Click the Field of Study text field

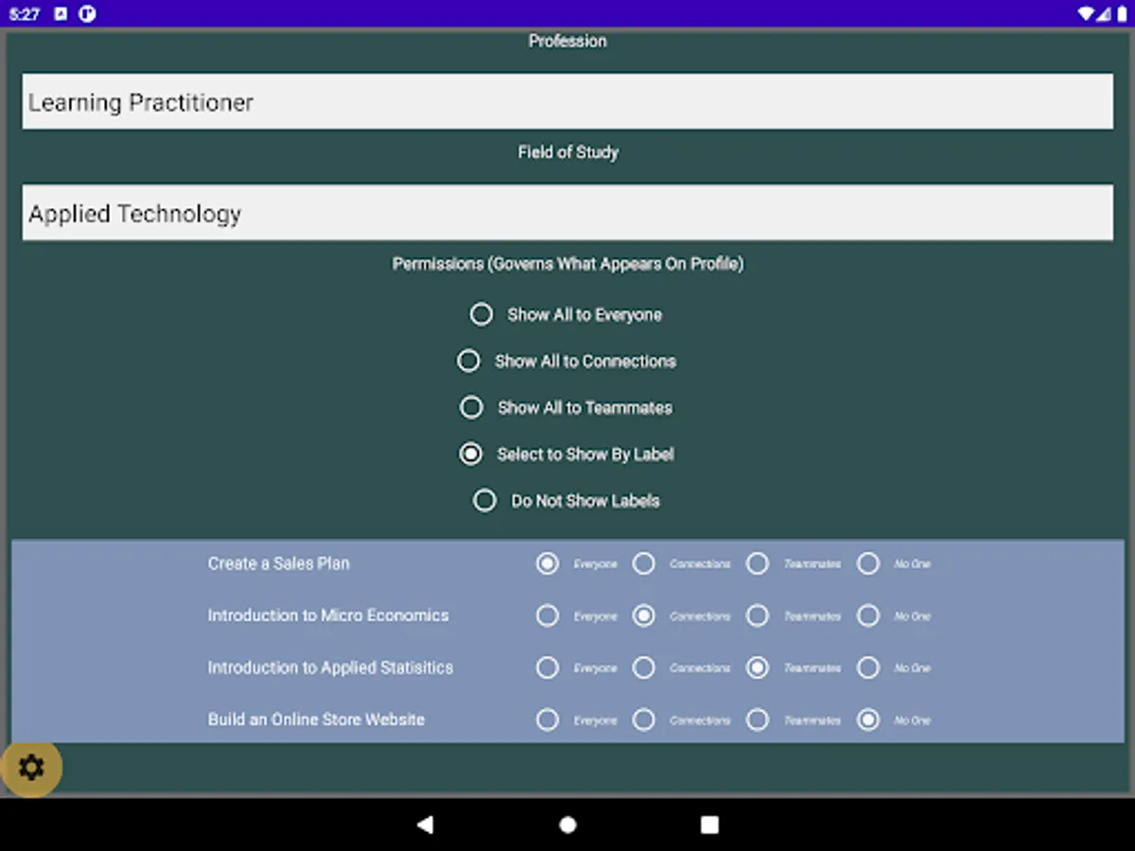[567, 213]
